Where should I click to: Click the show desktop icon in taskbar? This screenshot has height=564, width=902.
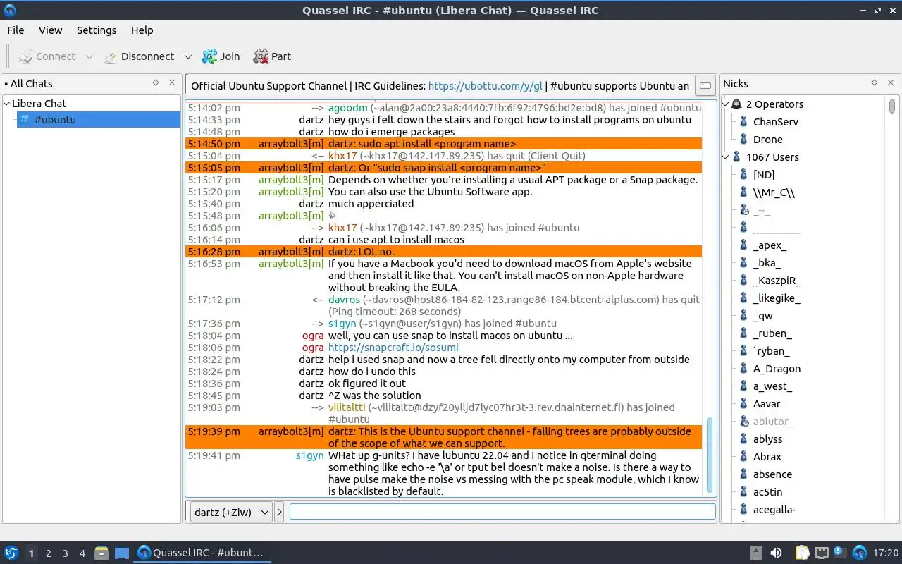122,553
